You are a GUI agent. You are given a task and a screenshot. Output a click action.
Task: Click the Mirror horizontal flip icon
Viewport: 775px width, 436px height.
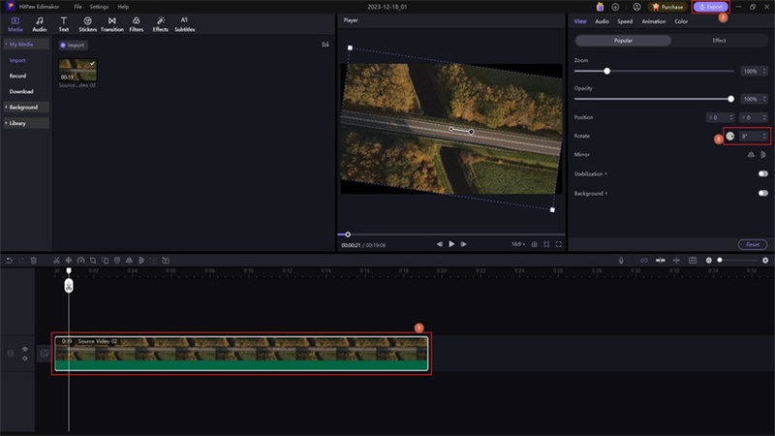coord(751,155)
